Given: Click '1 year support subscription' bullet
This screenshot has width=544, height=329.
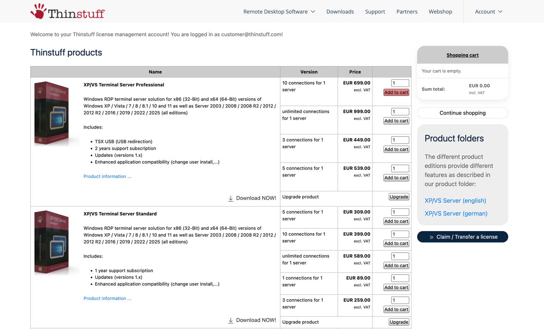Looking at the screenshot, I should pyautogui.click(x=124, y=270).
